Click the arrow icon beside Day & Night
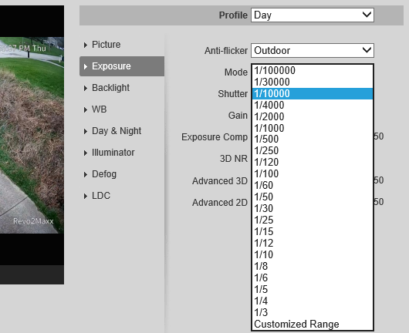The width and height of the screenshot is (409, 333). (86, 131)
